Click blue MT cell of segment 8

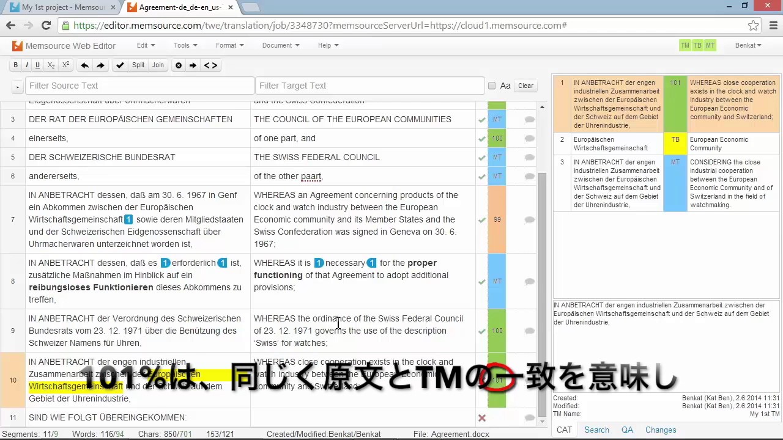[497, 282]
